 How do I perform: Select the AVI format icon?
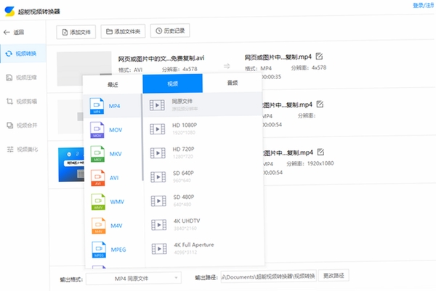(x=97, y=178)
